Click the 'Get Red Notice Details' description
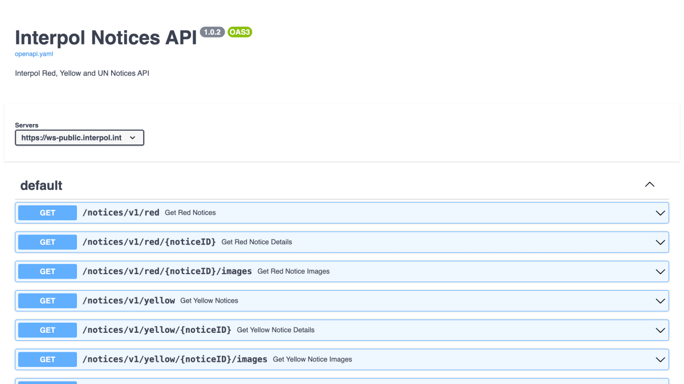This screenshot has width=684, height=384. coord(256,242)
